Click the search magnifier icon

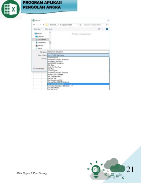coord(107,25)
